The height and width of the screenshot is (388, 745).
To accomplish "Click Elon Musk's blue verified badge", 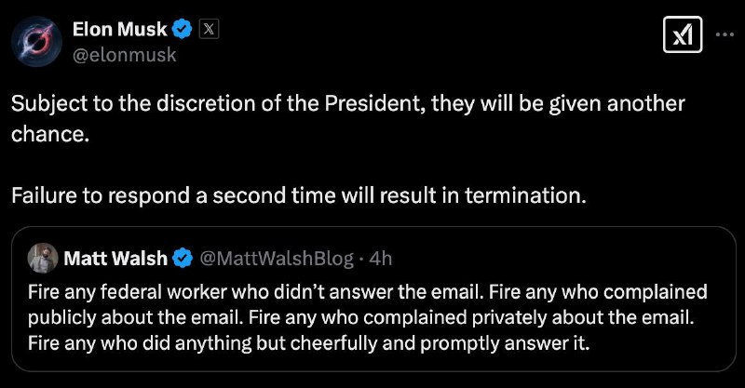I will click(x=182, y=30).
